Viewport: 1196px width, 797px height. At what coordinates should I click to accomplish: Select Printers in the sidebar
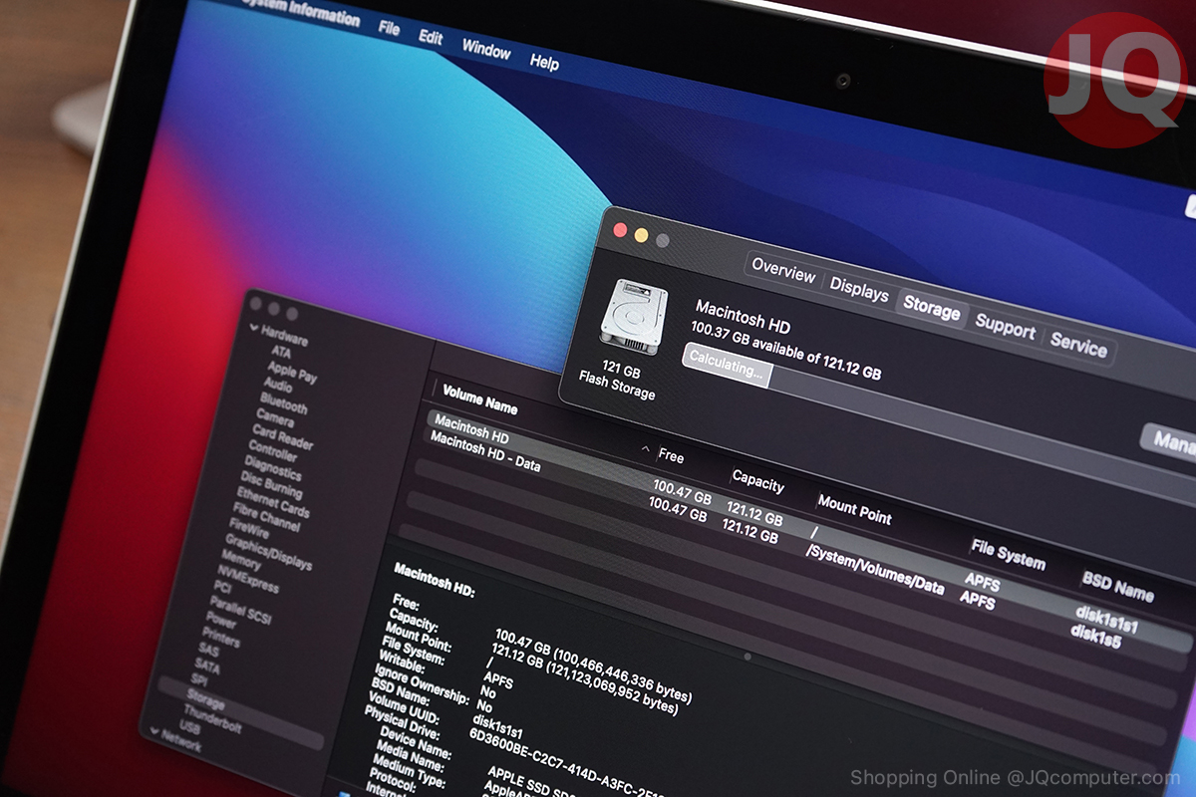click(x=221, y=639)
